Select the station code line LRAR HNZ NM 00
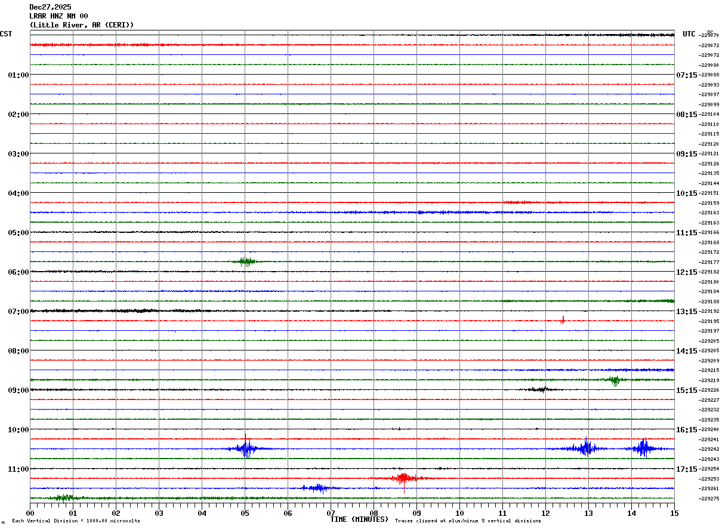Screen dimensions: 722x529 point(58,16)
